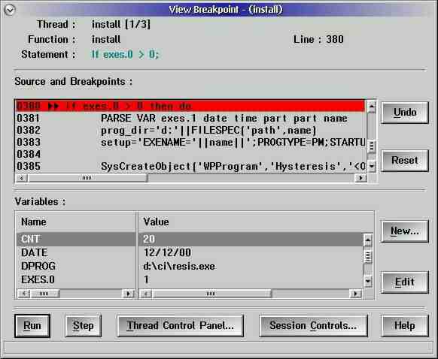
Task: Click the value d:\ci\resis.exe
Action: tap(179, 266)
